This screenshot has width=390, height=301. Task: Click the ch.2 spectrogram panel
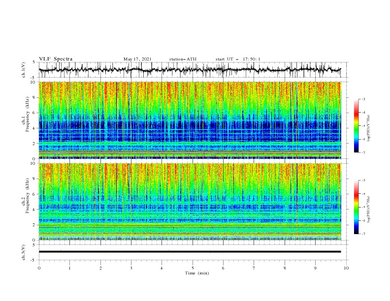point(190,202)
